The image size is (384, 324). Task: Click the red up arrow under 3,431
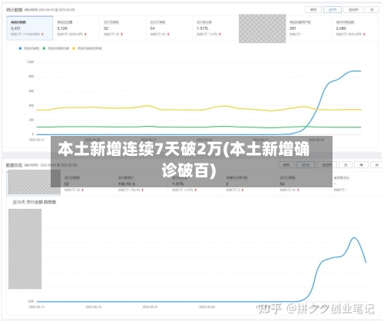point(42,35)
